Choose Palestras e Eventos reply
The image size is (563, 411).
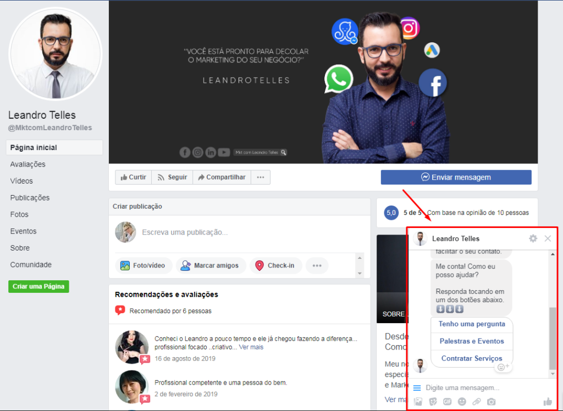(472, 341)
